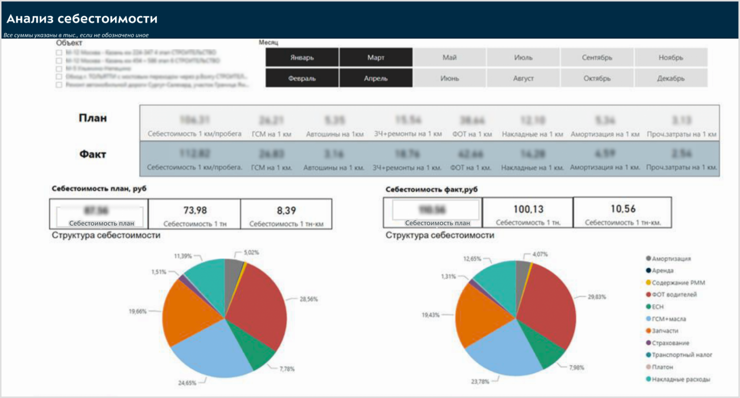Screen dimensions: 740x398
Task: Click the Запчасти legend marker
Action: tap(648, 331)
